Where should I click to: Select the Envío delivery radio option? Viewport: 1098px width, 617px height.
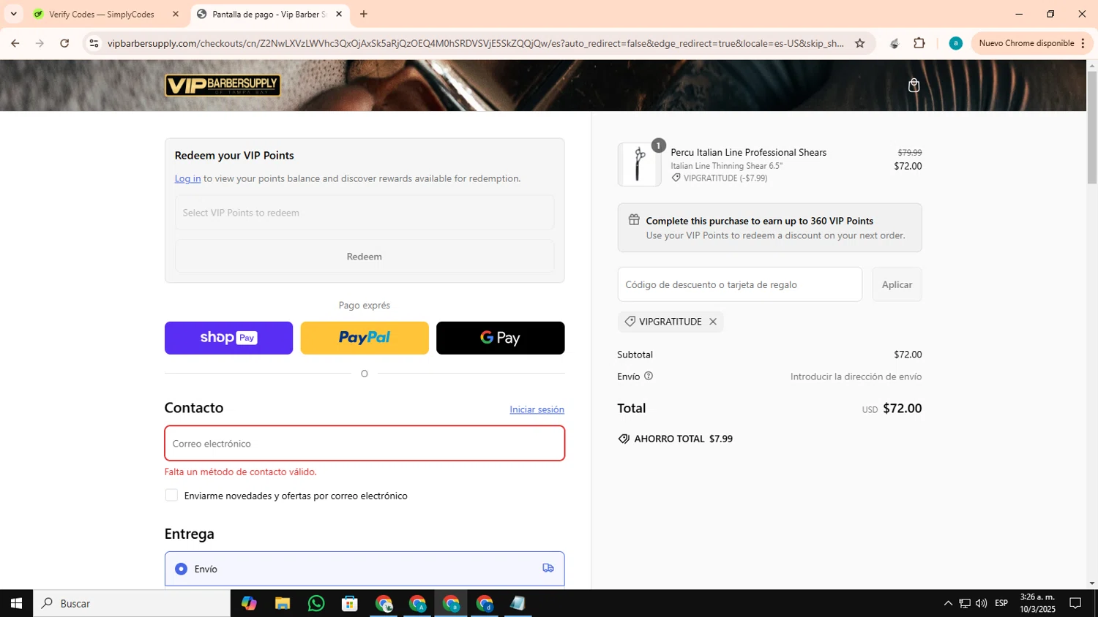coord(181,569)
